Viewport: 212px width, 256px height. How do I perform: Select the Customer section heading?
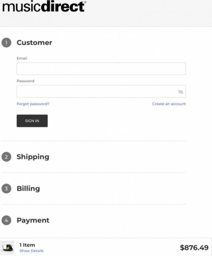point(34,43)
